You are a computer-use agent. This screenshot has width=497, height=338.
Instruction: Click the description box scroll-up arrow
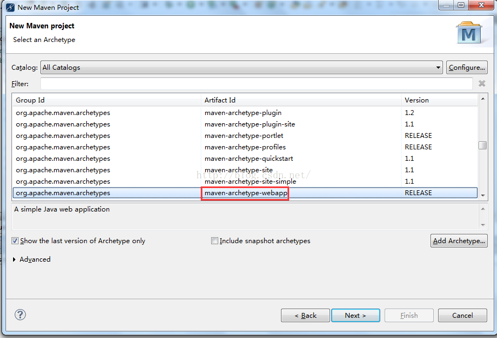pyautogui.click(x=483, y=209)
